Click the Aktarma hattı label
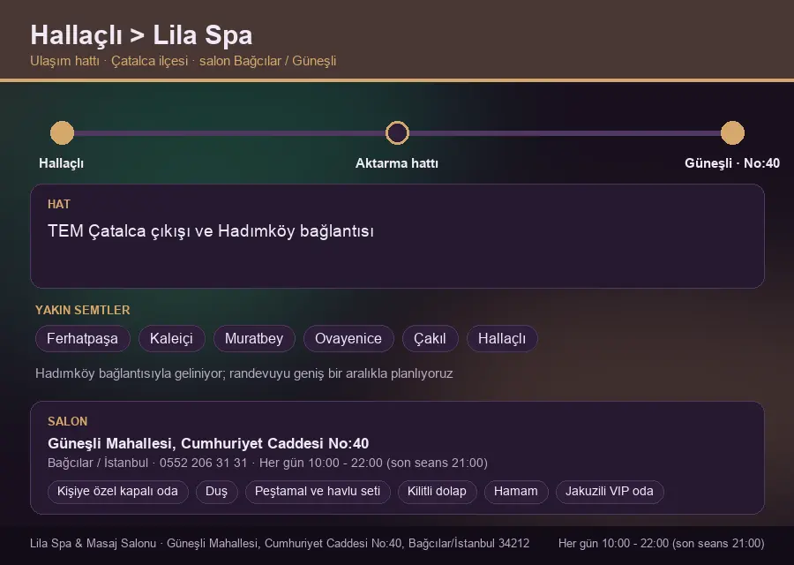The height and width of the screenshot is (565, 794). (397, 163)
